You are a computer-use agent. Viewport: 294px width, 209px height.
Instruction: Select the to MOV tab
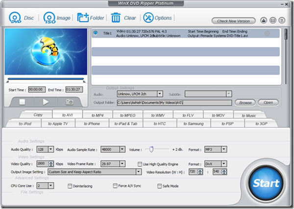tap(218, 115)
